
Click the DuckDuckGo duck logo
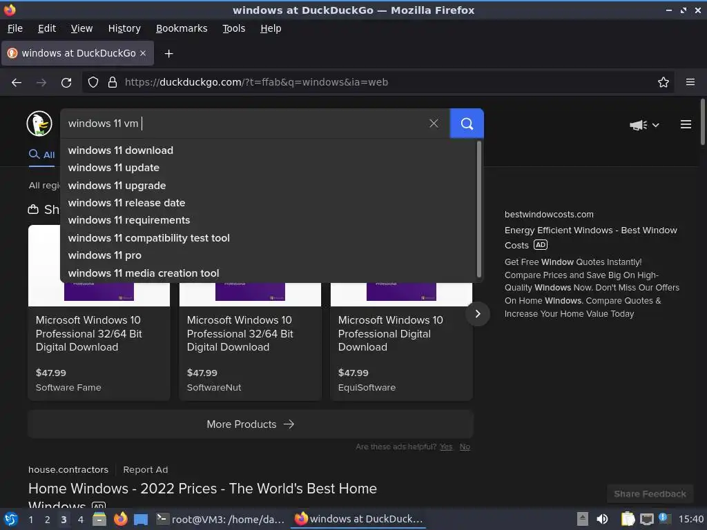pyautogui.click(x=39, y=124)
